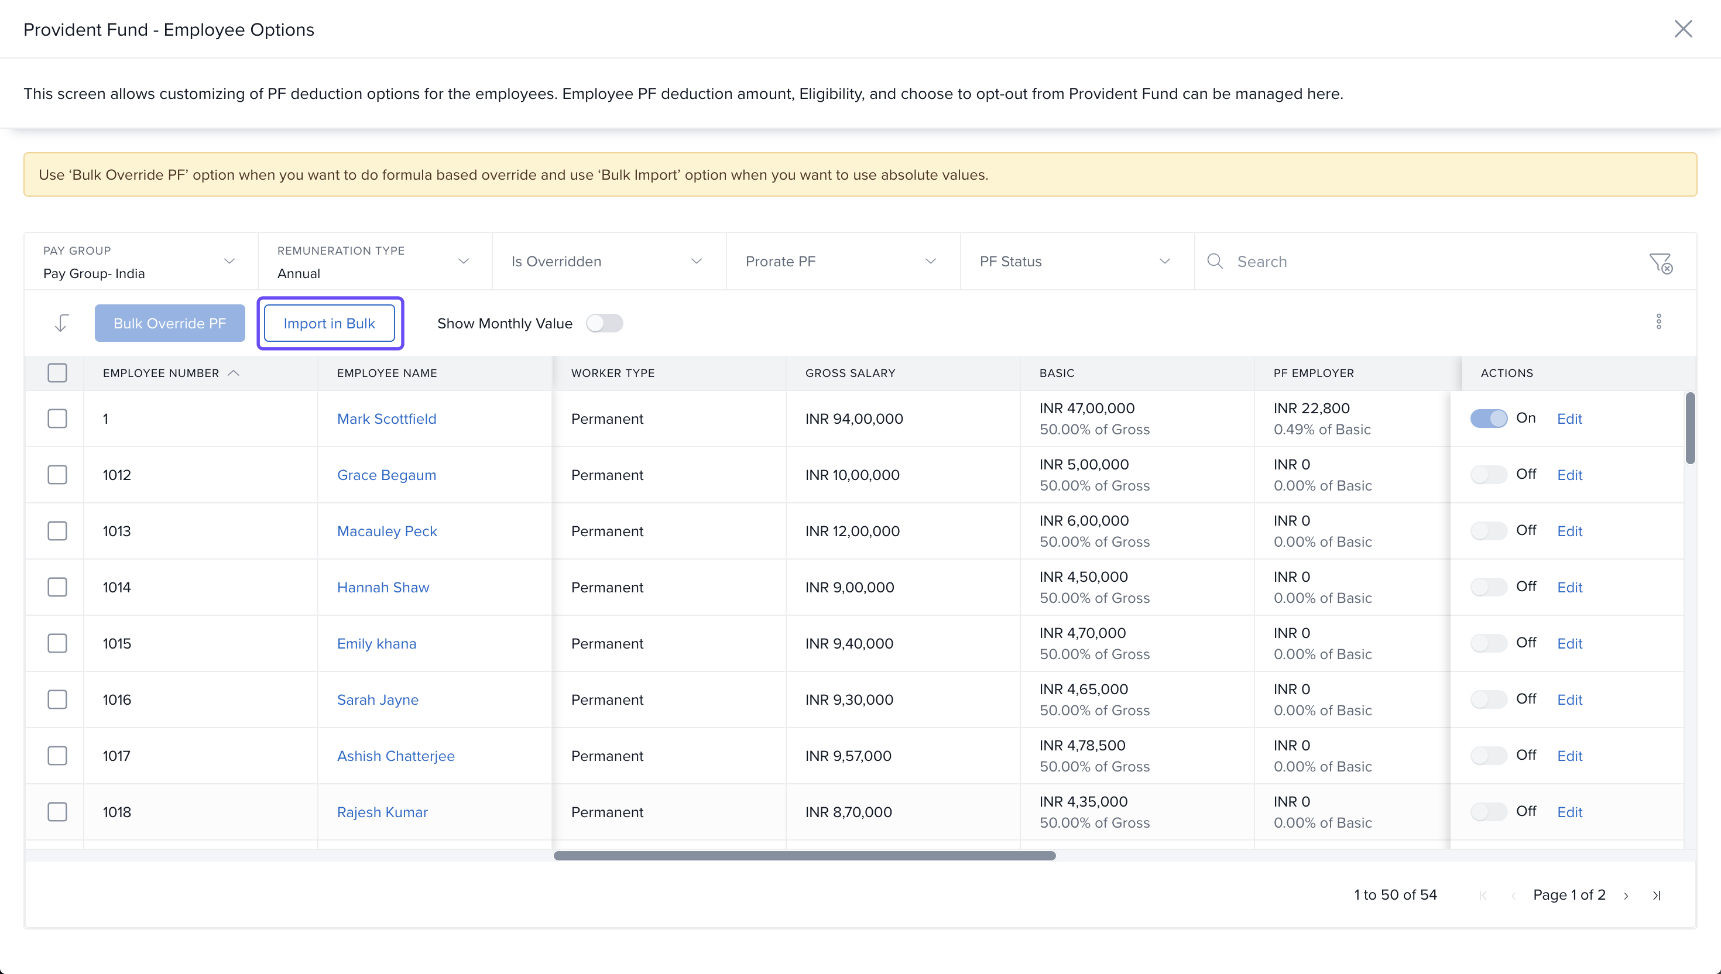Click the bent arrow icon beside Bulk Override PF
This screenshot has width=1721, height=974.
pos(61,323)
